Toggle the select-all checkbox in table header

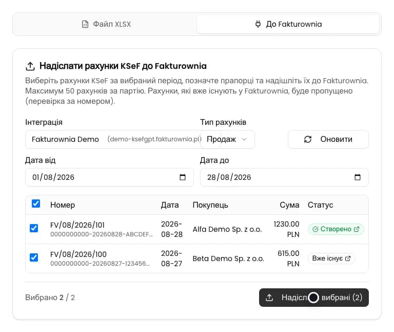[x=36, y=204]
